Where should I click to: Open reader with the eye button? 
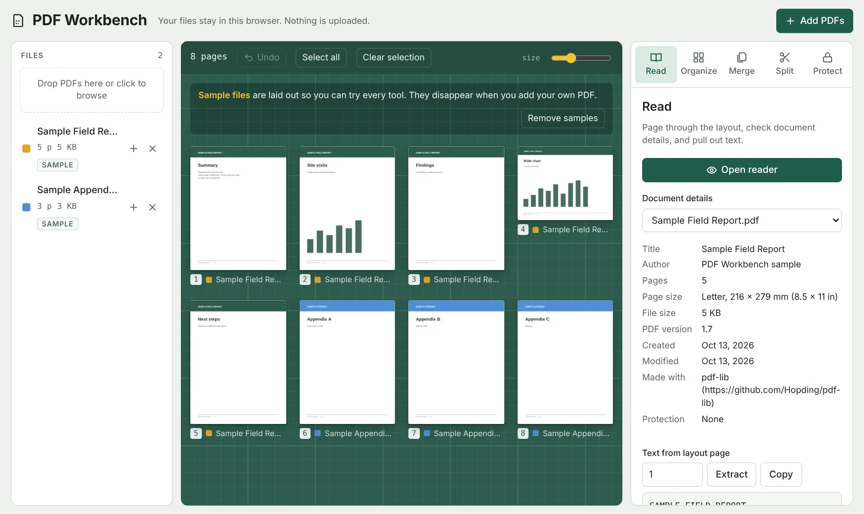[742, 170]
